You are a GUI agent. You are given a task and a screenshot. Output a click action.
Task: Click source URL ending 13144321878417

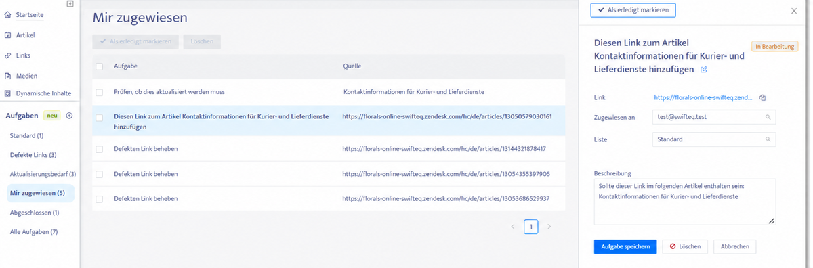[x=444, y=148]
